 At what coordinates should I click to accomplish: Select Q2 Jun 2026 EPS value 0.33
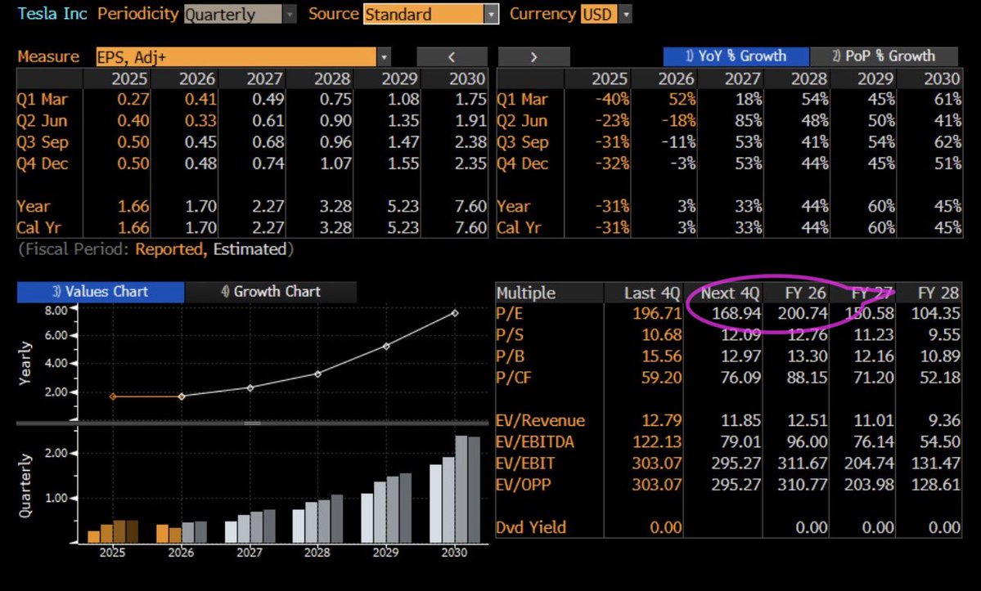click(200, 121)
